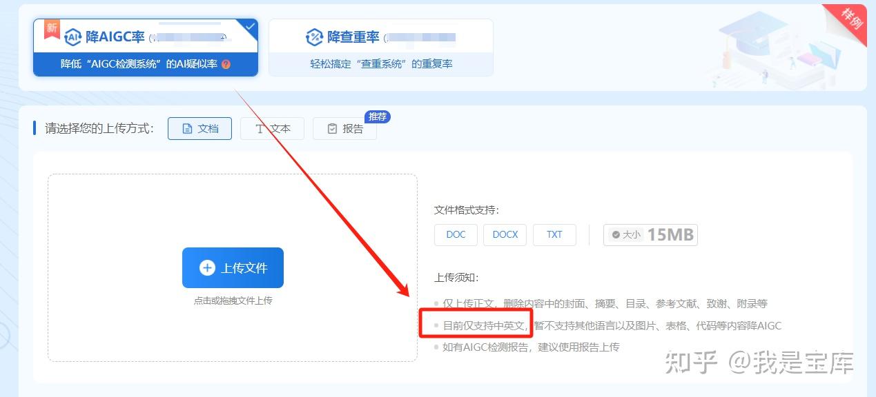
Task: Switch to the 降查重率 service tab
Action: coord(381,48)
